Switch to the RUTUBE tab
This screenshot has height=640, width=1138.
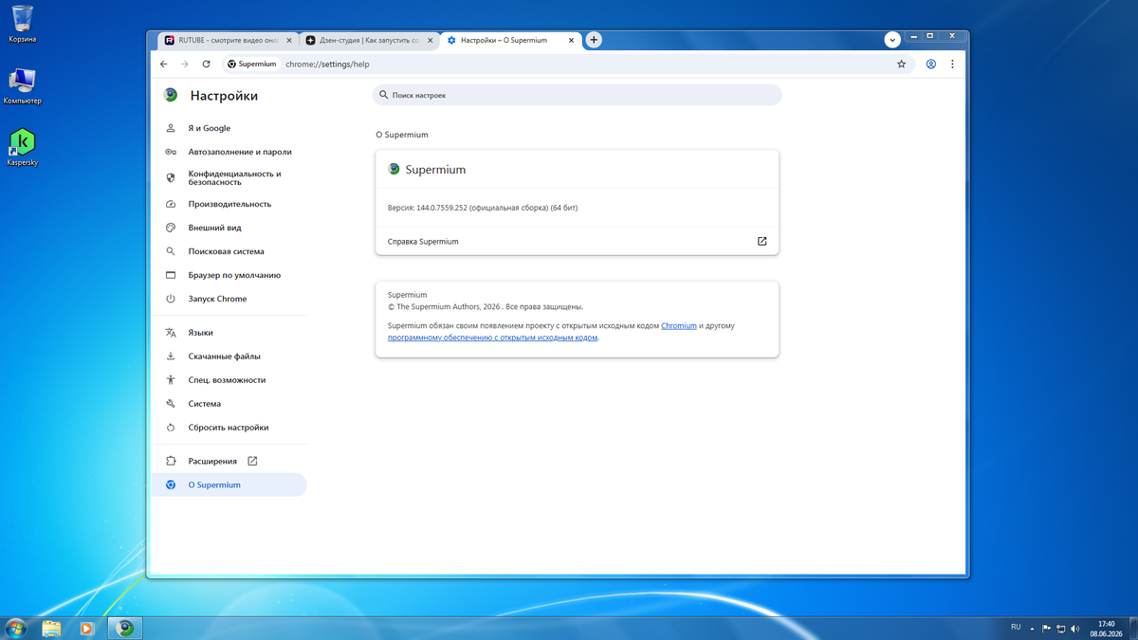tap(228, 41)
